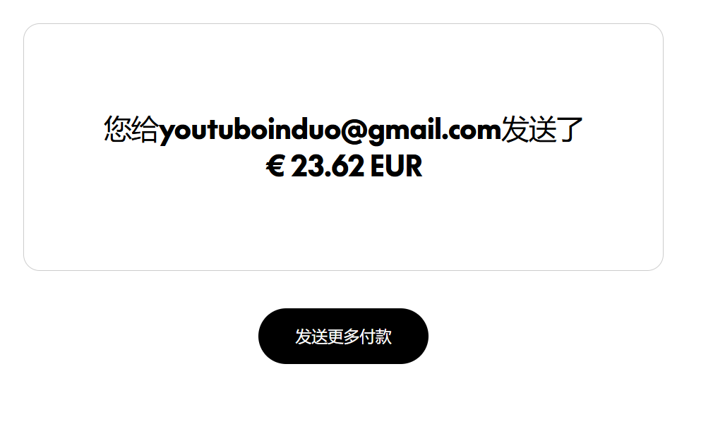The width and height of the screenshot is (701, 436).
Task: Click the 给 character before the email
Action: pos(145,130)
